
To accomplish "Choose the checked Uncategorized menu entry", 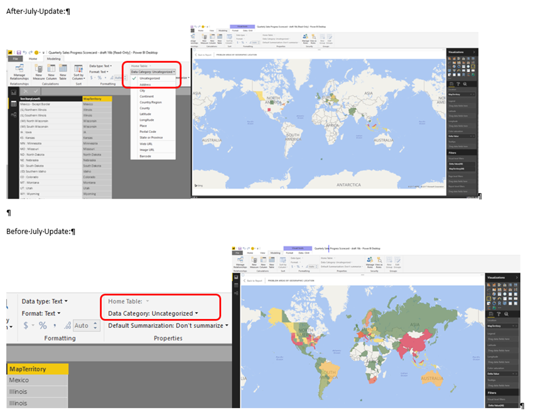I will point(153,78).
